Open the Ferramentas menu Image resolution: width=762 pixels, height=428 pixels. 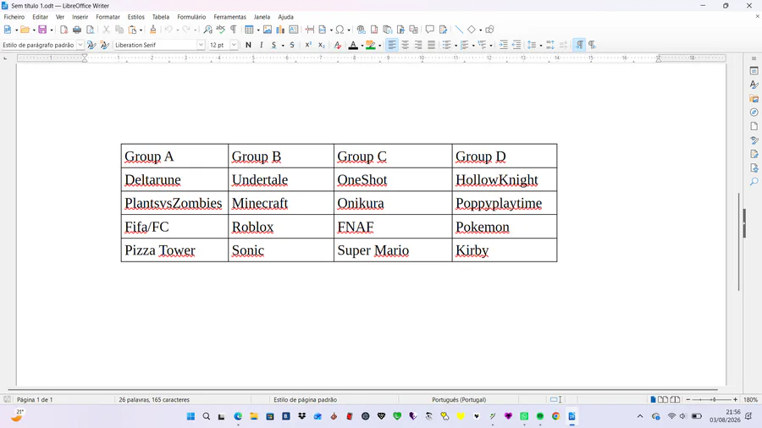229,17
